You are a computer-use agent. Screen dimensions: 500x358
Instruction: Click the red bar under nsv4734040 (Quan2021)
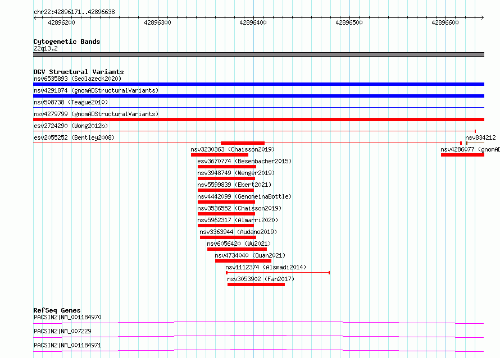tap(243, 261)
